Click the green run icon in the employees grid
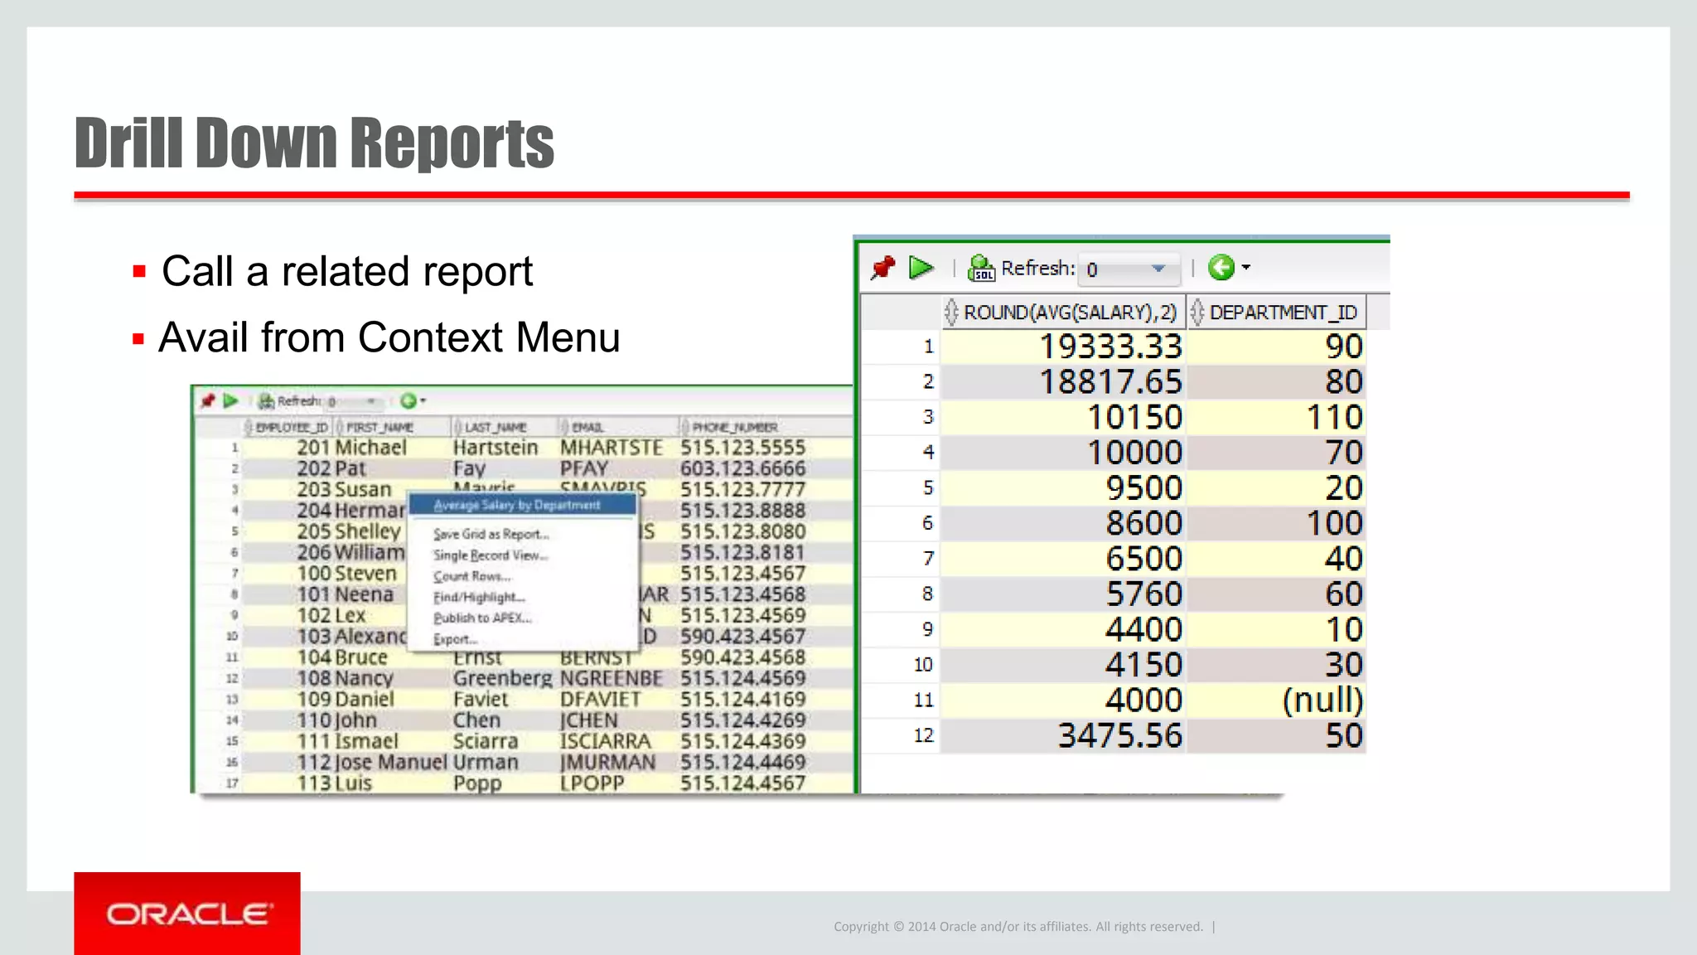Screen dimensions: 1697x955 tap(231, 401)
